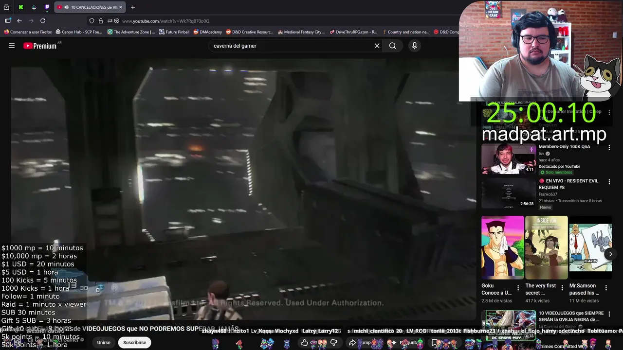Switch to the Kick pinned tab
623x350 pixels.
pos(21,7)
